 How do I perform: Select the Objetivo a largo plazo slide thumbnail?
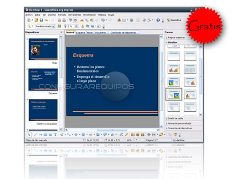point(43,110)
